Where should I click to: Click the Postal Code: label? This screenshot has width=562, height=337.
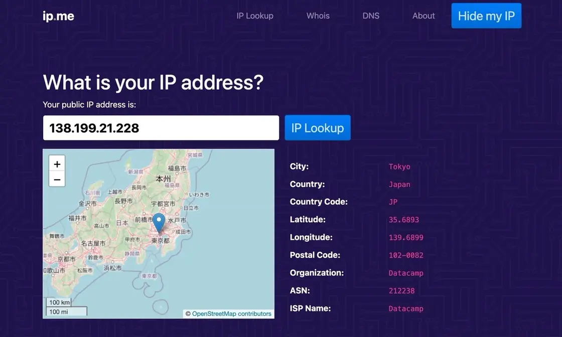coord(315,255)
